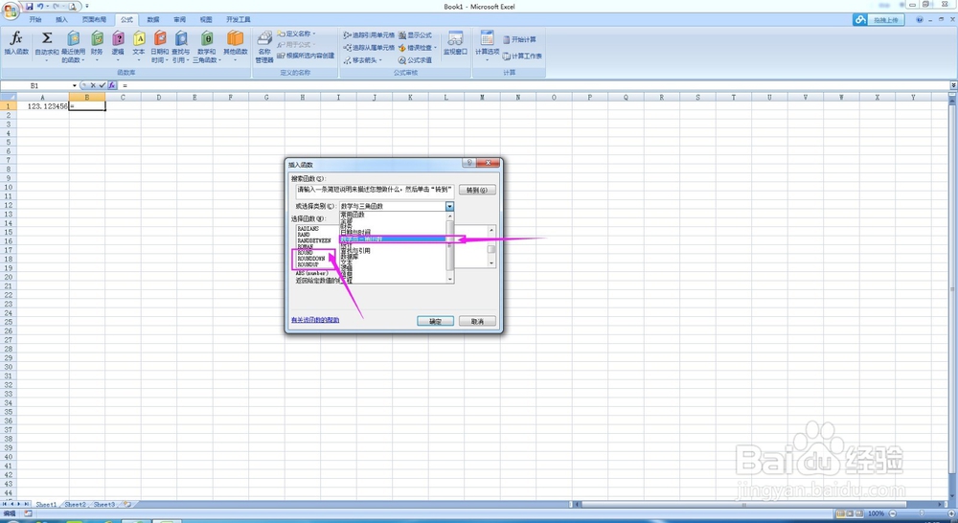Click the Go (转到) button in dialog
The height and width of the screenshot is (523, 958).
tap(476, 190)
